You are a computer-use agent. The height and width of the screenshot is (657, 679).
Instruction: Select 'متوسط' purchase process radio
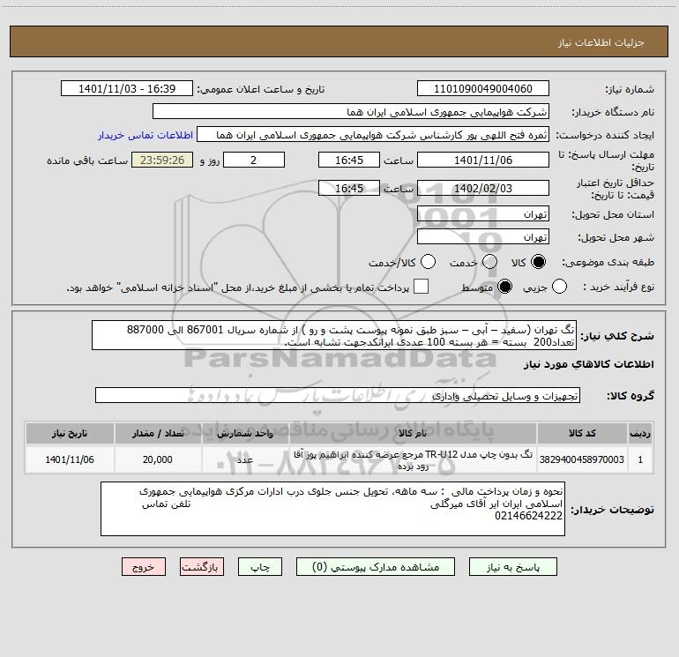[x=506, y=287]
